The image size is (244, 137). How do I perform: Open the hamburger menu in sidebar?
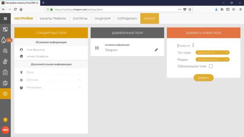pos(5,19)
